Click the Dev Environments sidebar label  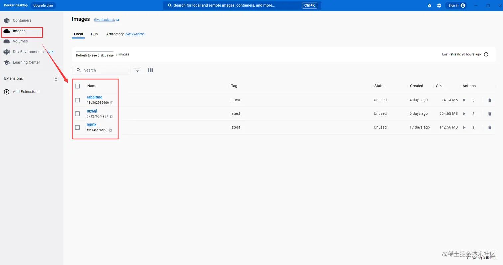[28, 52]
